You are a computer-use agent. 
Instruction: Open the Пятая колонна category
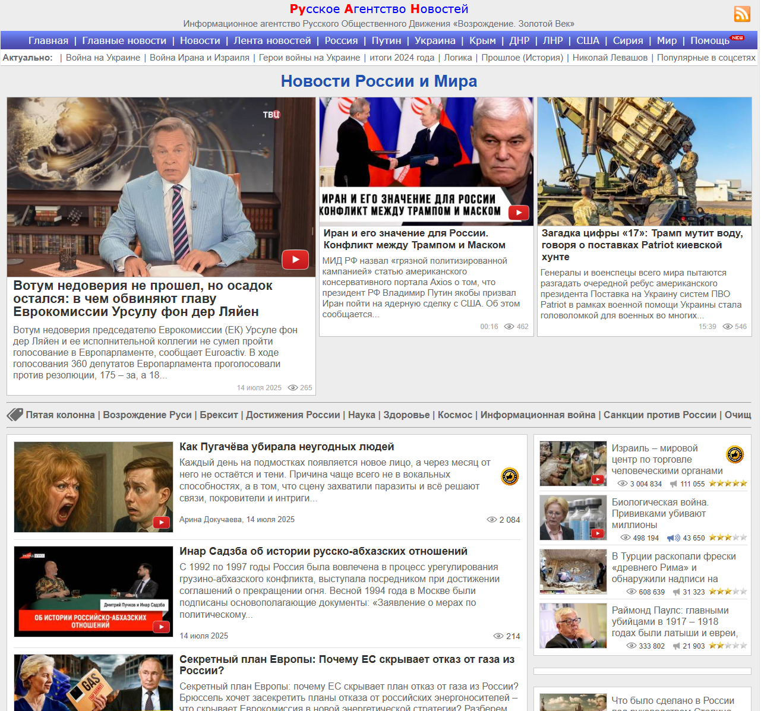pos(60,415)
